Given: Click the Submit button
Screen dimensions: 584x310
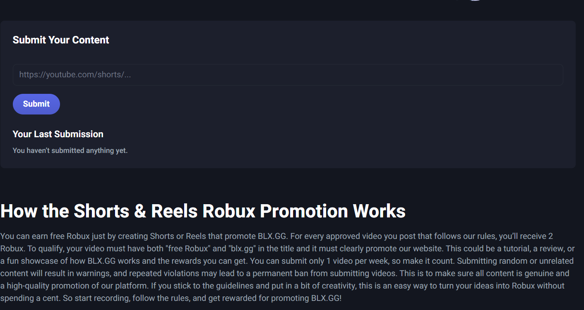Looking at the screenshot, I should coord(36,104).
